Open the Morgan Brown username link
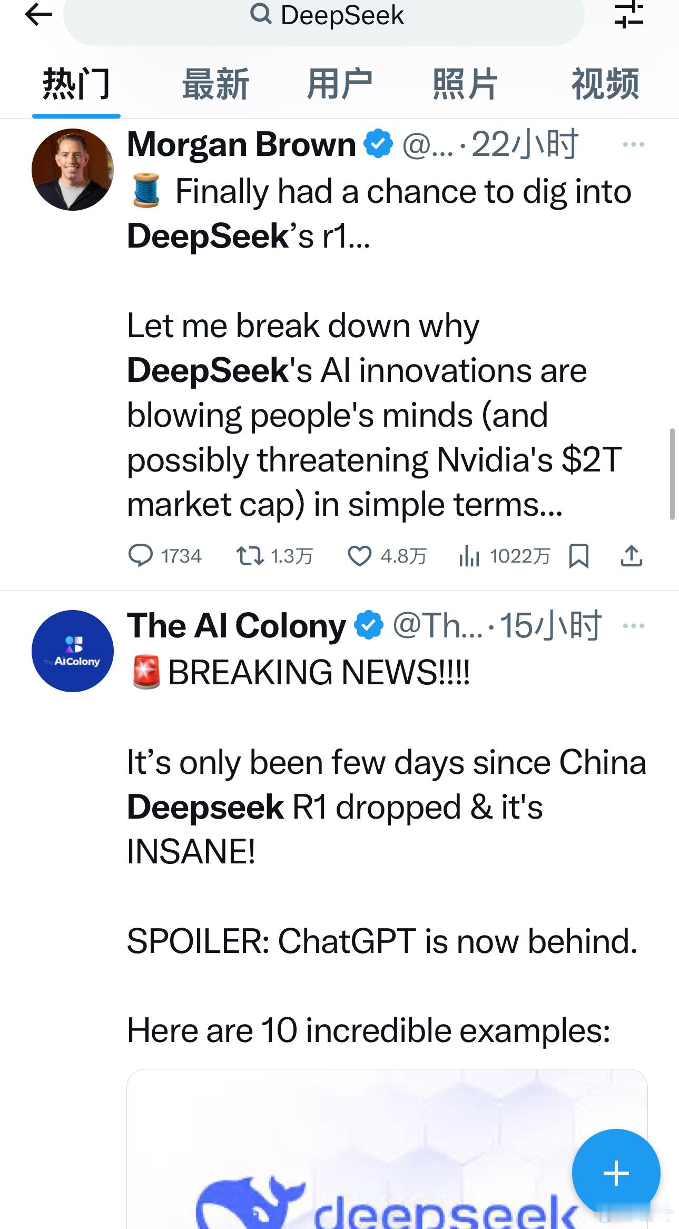 pyautogui.click(x=241, y=144)
